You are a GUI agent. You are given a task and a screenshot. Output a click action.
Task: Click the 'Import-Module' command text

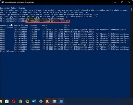[x=33, y=19]
